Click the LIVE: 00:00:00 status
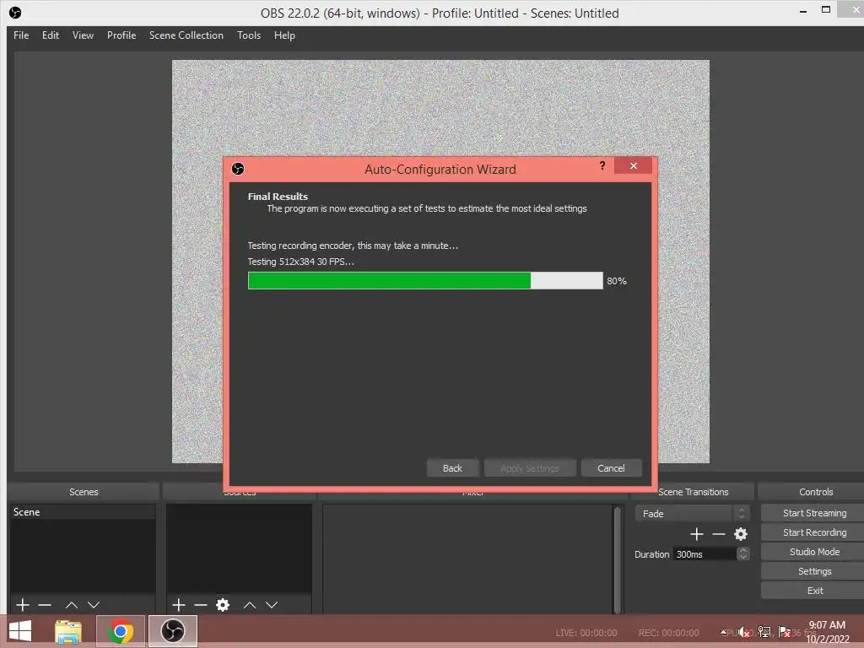Viewport: 864px width, 648px height. click(x=586, y=633)
